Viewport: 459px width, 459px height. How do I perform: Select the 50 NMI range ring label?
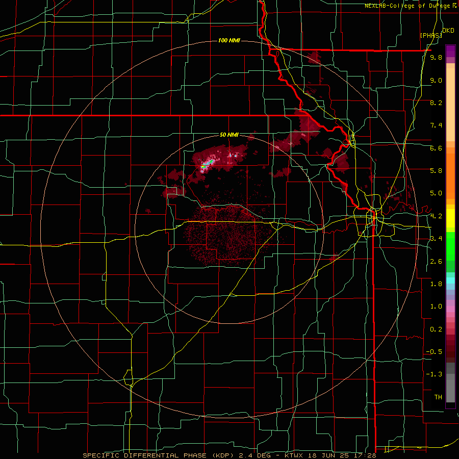click(229, 135)
